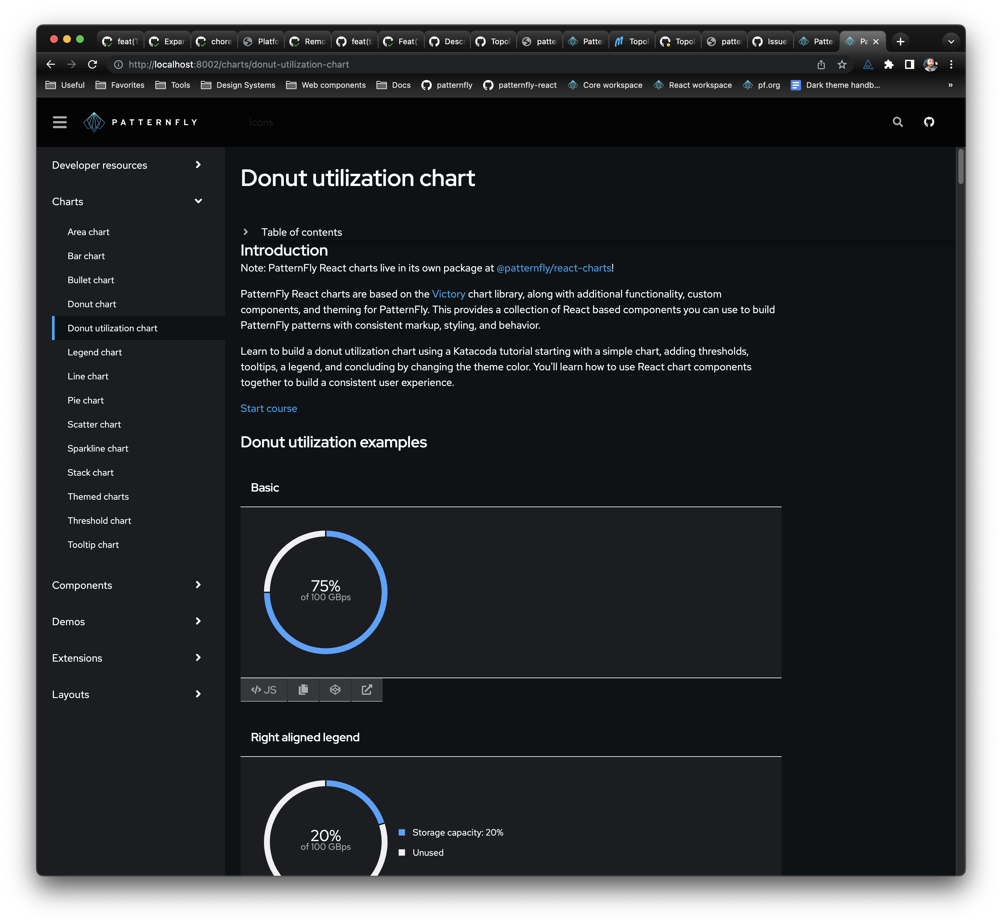The height and width of the screenshot is (924, 1002).
Task: Click the search magnifier icon in header
Action: [x=898, y=122]
